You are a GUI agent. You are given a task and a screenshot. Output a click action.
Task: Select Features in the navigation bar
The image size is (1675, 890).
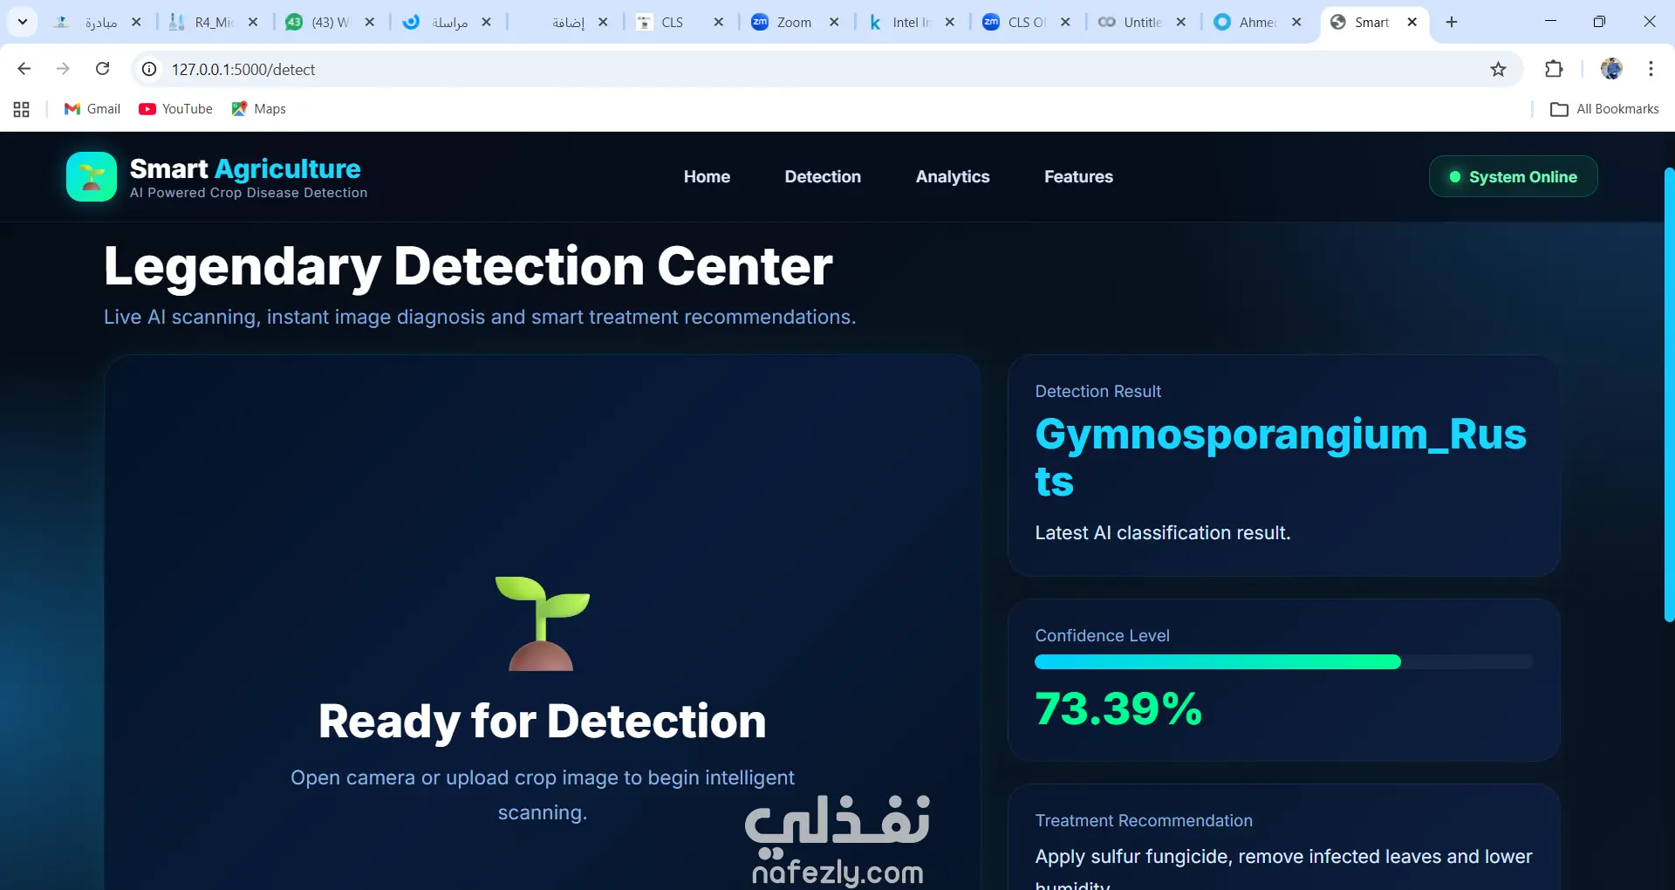point(1078,176)
